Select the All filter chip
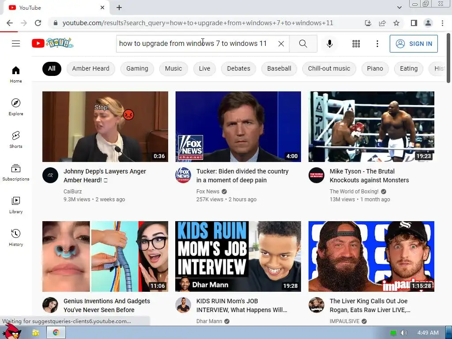The image size is (452, 339). [52, 68]
